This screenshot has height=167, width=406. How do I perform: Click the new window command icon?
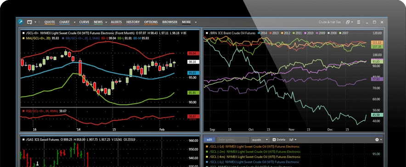tap(29, 22)
